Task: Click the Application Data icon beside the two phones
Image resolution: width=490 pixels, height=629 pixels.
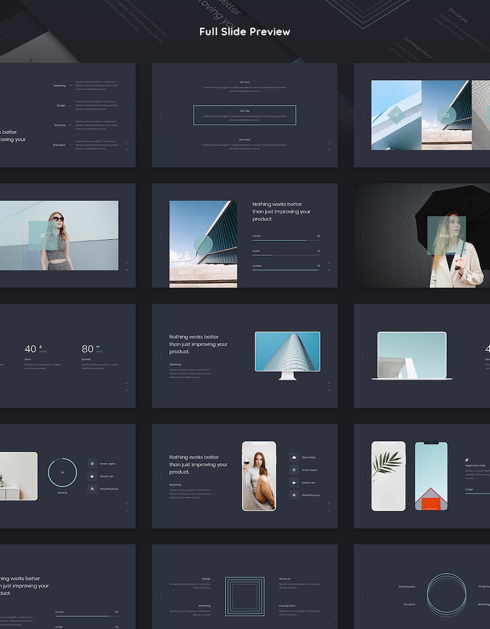Action: tap(467, 460)
